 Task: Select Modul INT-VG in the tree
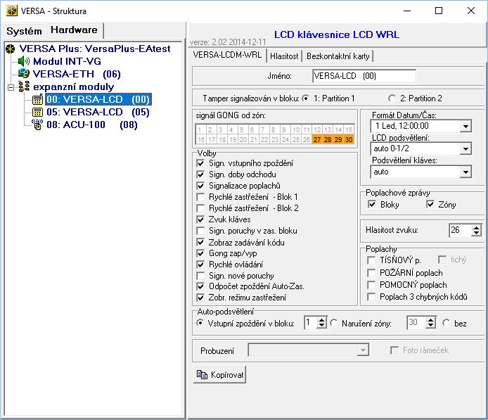click(x=68, y=61)
